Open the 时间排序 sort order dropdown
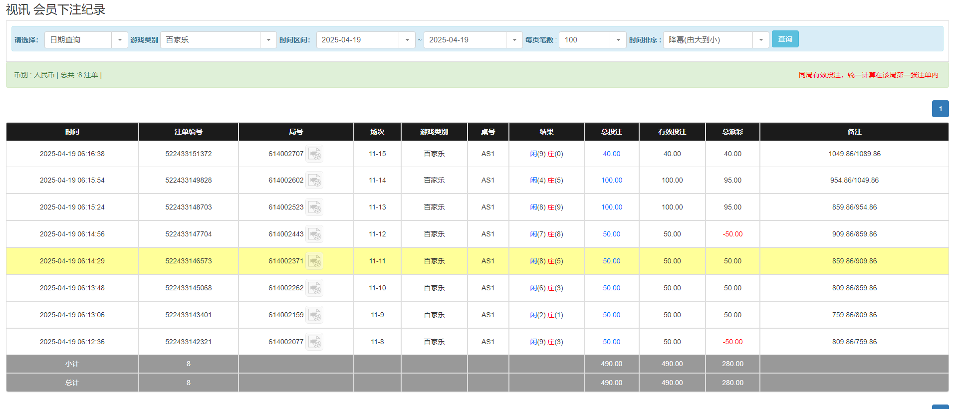 (761, 40)
